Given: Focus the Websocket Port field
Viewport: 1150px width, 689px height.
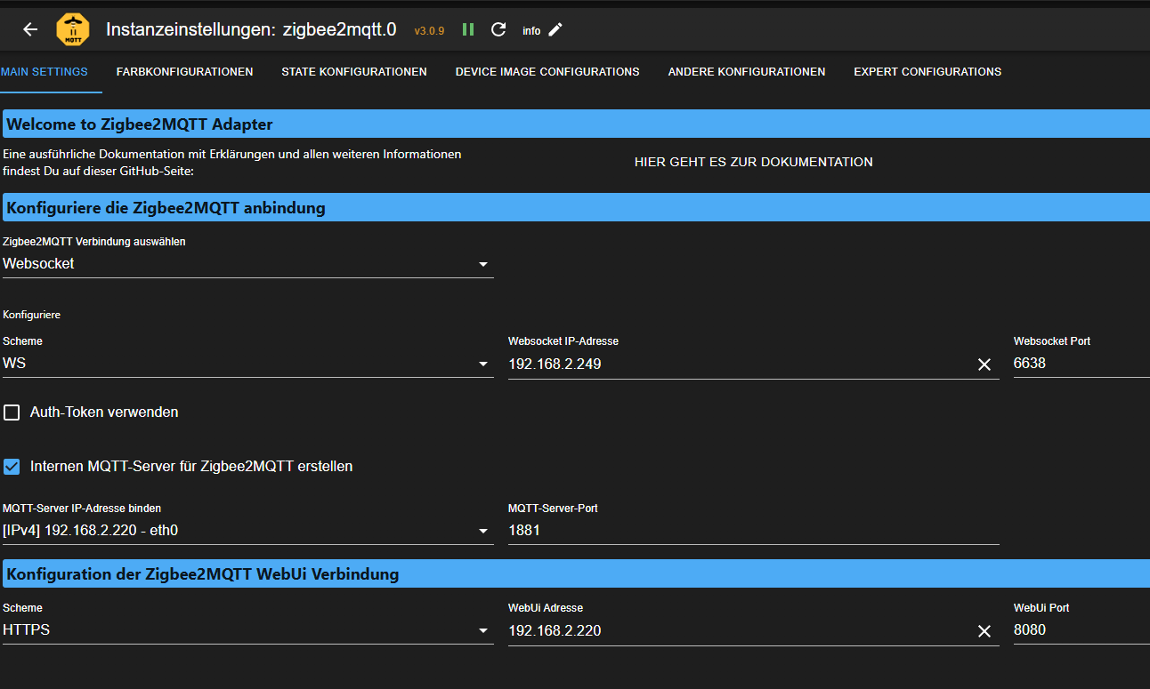Looking at the screenshot, I should coord(1080,364).
